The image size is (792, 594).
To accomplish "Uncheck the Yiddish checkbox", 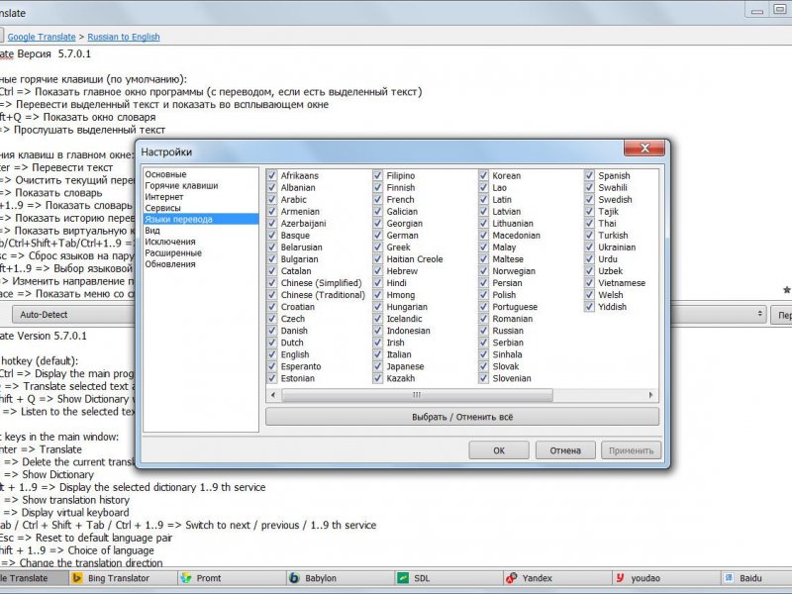I will (x=589, y=307).
